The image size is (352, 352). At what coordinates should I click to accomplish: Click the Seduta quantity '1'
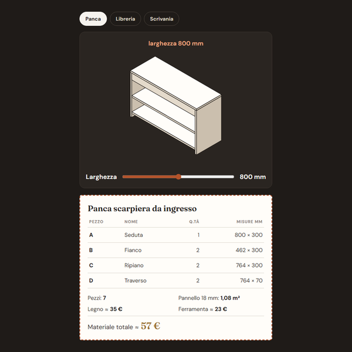(x=198, y=235)
